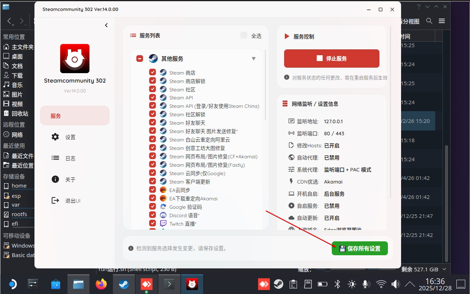Screen dimensions: 470x294
Task: Click the exit UI icon
Action: coord(55,201)
